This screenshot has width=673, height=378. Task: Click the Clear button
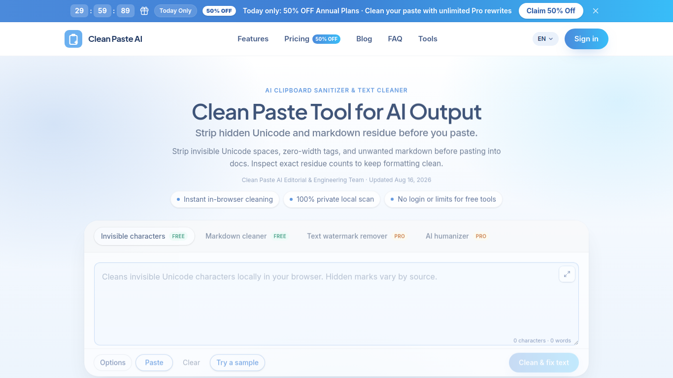point(191,363)
